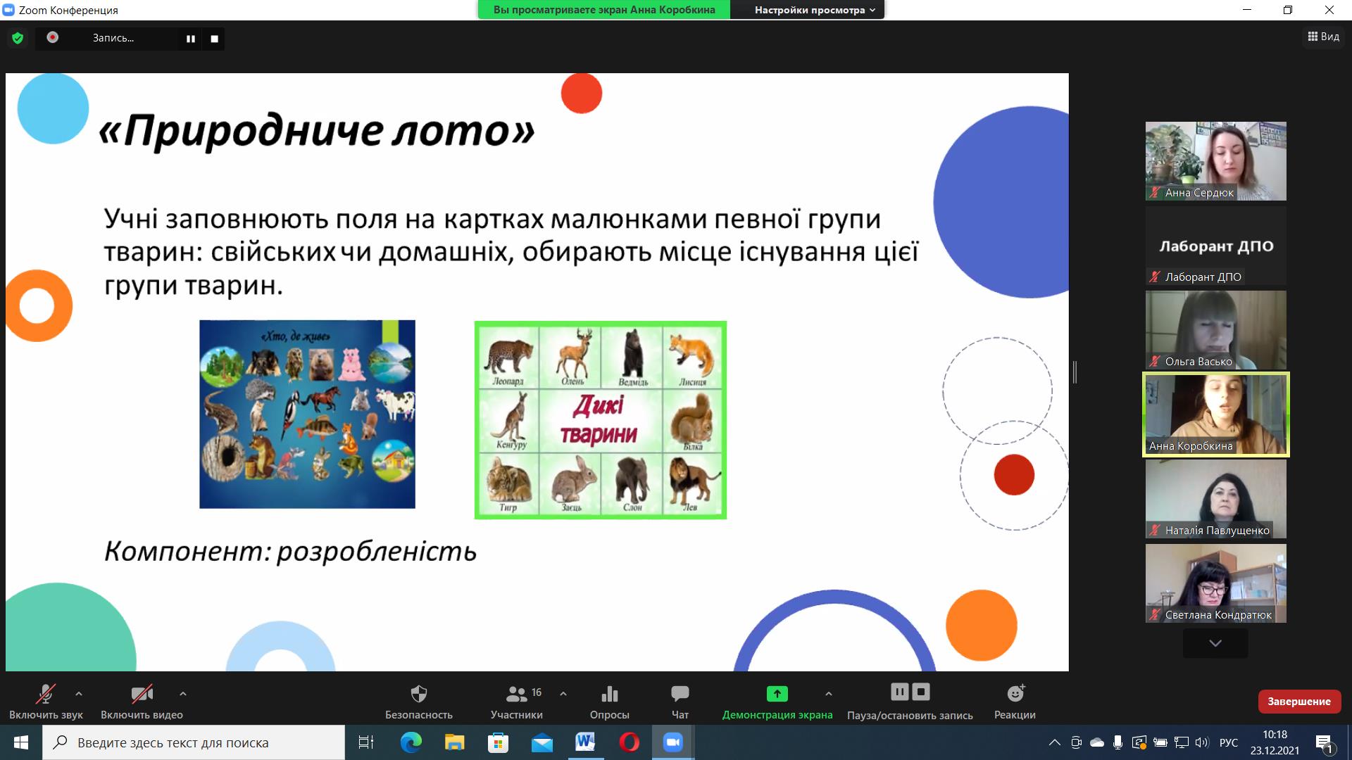Open Настройки просмотра dropdown
The width and height of the screenshot is (1352, 760).
(x=815, y=10)
